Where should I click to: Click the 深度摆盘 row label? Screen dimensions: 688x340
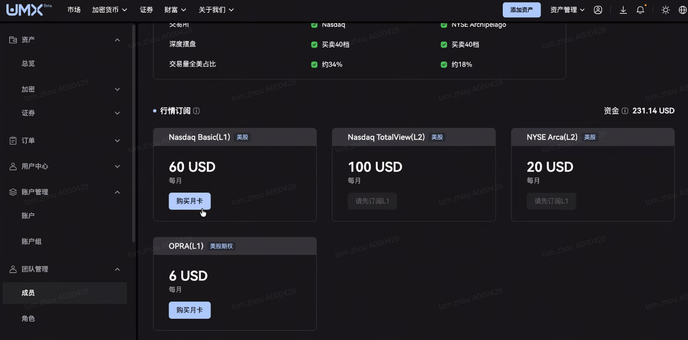(x=183, y=44)
